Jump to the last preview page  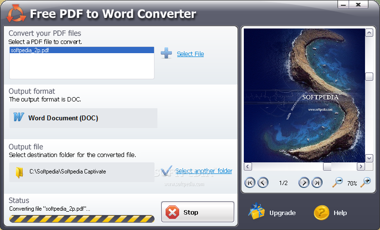(317, 183)
